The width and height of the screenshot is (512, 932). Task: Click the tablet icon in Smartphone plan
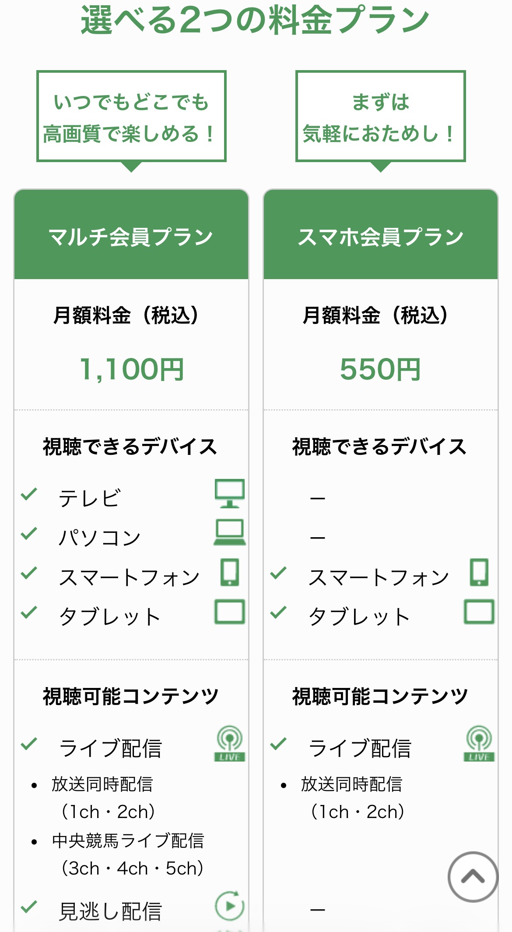click(x=479, y=612)
